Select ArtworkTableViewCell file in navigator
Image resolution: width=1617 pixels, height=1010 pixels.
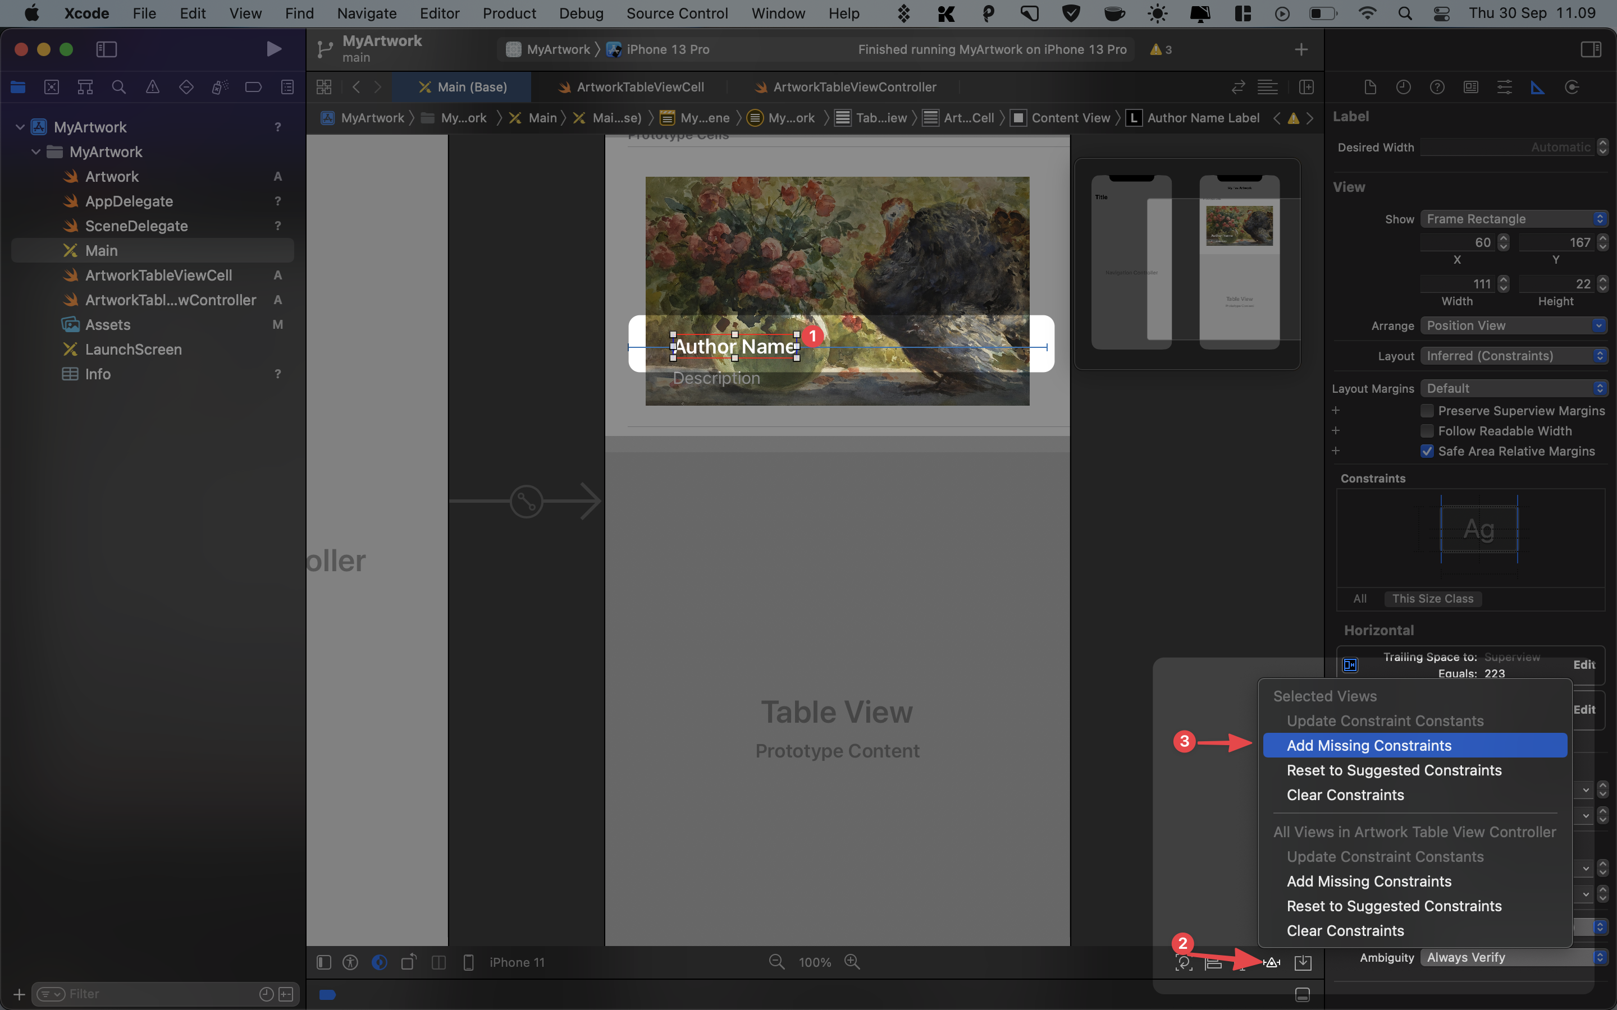(x=158, y=275)
